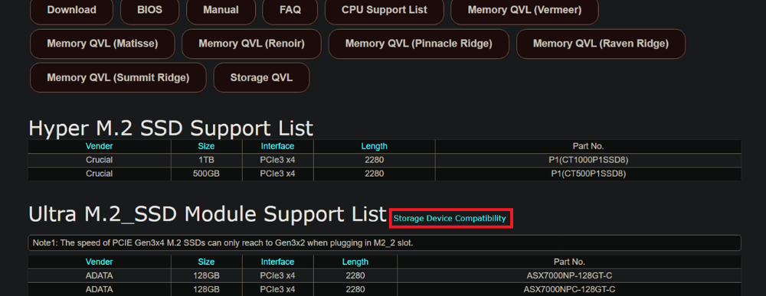Go to the FAQ section
The height and width of the screenshot is (296, 766).
click(290, 10)
